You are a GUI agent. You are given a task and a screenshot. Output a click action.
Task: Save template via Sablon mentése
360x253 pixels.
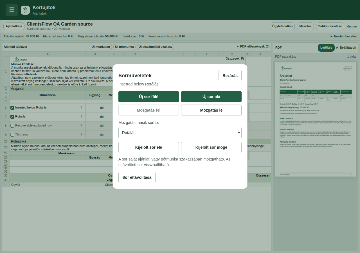[330, 26]
